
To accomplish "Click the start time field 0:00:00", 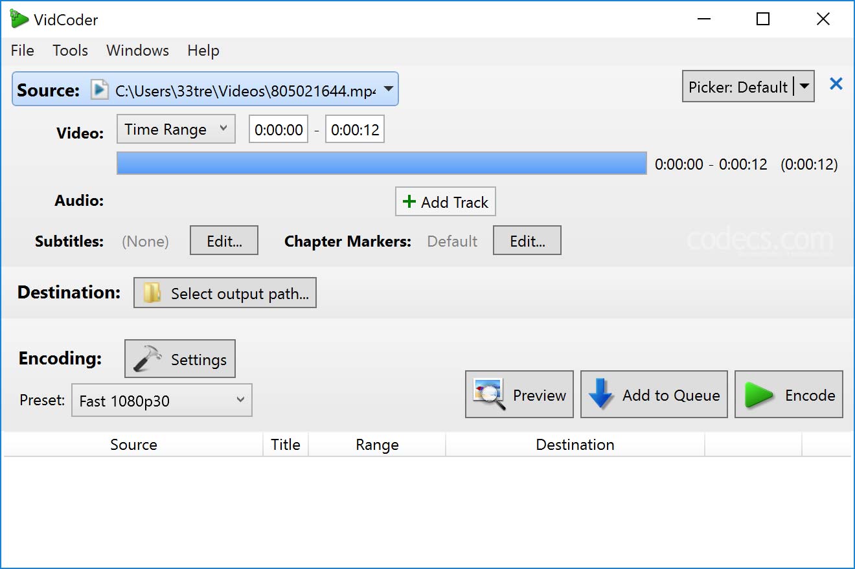I will 279,129.
